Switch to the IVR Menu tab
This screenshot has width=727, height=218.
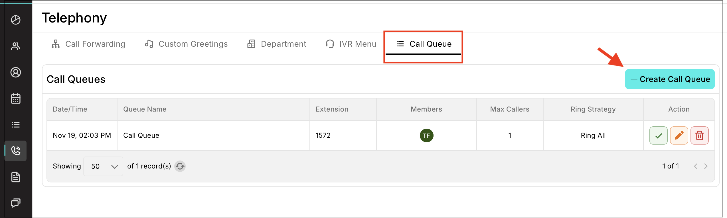[x=351, y=44]
